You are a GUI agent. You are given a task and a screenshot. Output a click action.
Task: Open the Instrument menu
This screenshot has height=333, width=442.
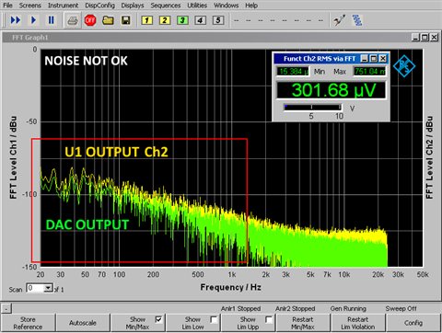[63, 6]
